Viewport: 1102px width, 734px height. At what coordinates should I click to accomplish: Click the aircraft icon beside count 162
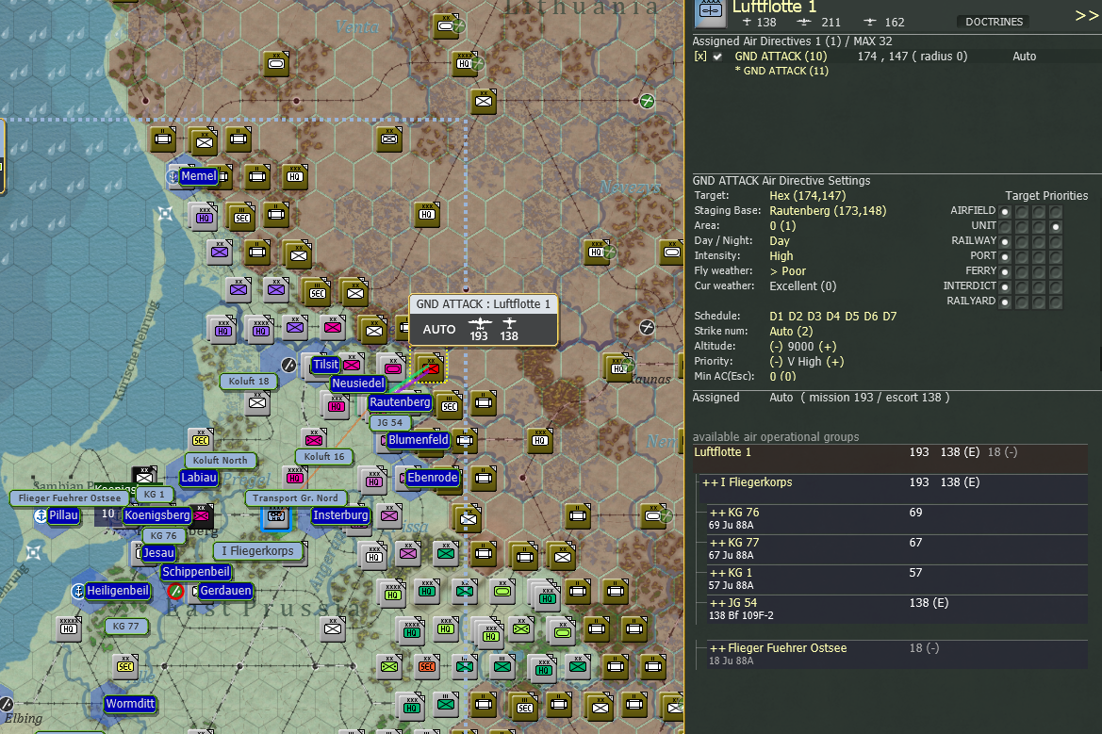pos(869,23)
